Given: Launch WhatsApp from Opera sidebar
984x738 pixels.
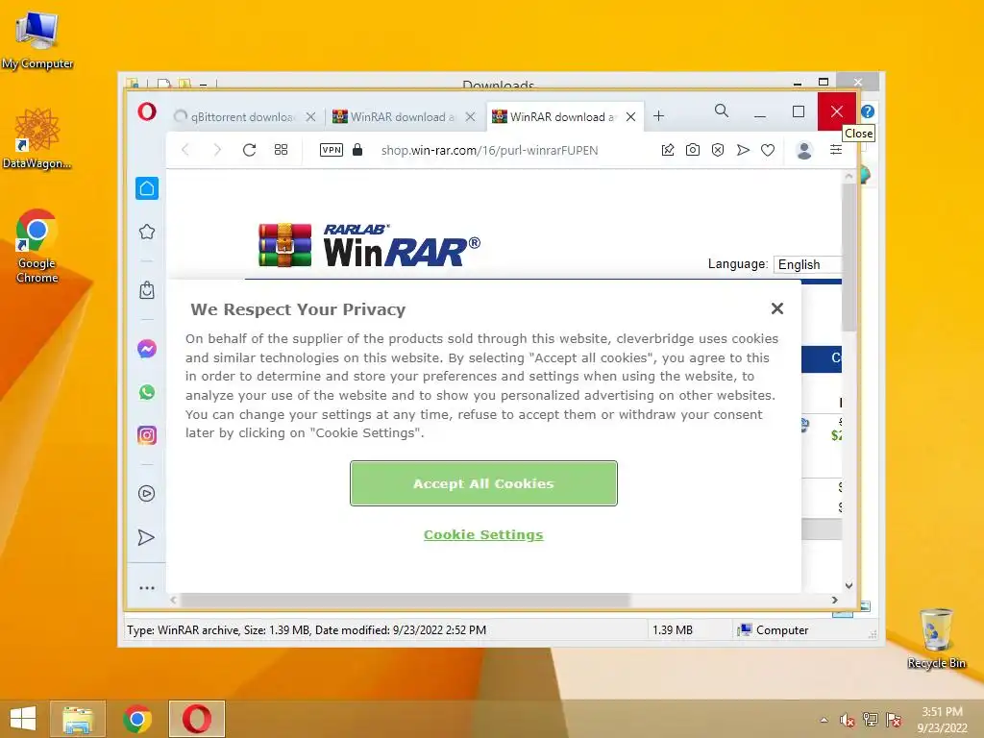Looking at the screenshot, I should pos(147,392).
